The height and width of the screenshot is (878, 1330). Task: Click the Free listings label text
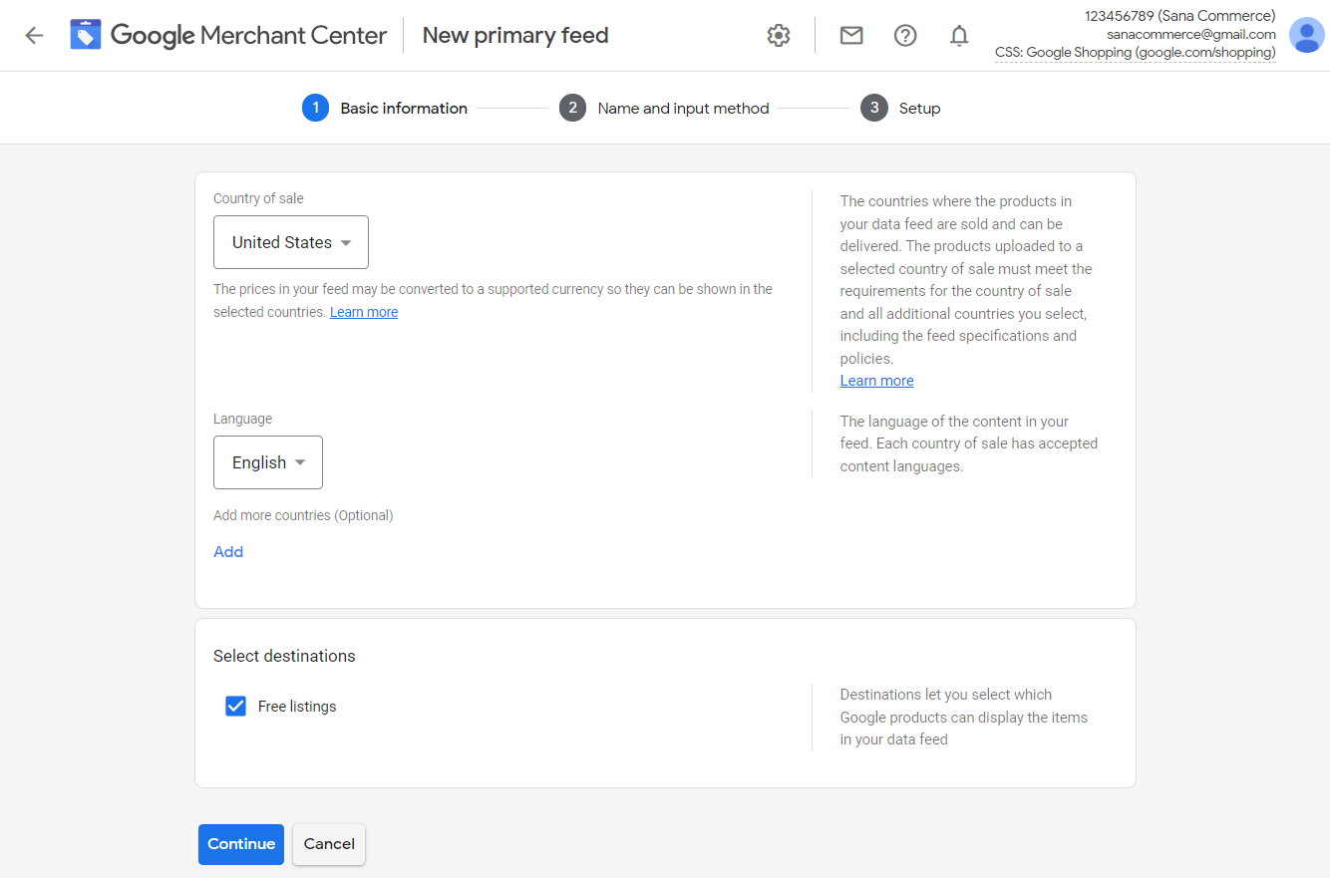(297, 707)
